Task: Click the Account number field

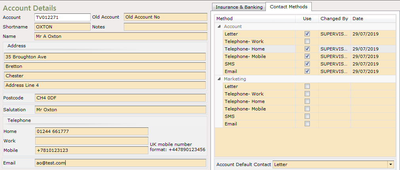Action: (x=63, y=17)
